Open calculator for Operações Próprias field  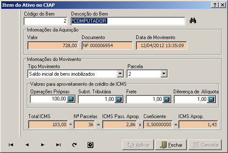pyautogui.click(x=71, y=99)
